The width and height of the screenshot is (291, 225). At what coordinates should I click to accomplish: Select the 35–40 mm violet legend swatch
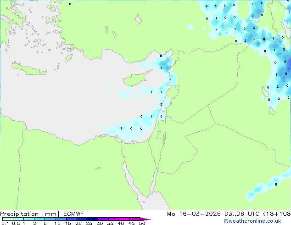114,219
